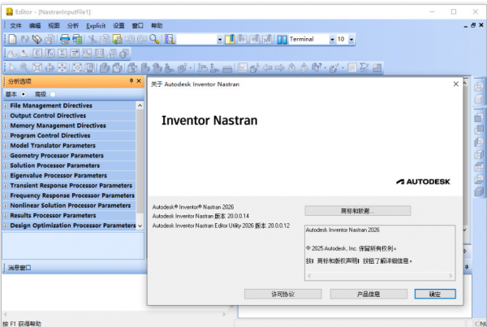487x327 pixels.
Task: Click the sigma summation icon
Action: (62, 54)
